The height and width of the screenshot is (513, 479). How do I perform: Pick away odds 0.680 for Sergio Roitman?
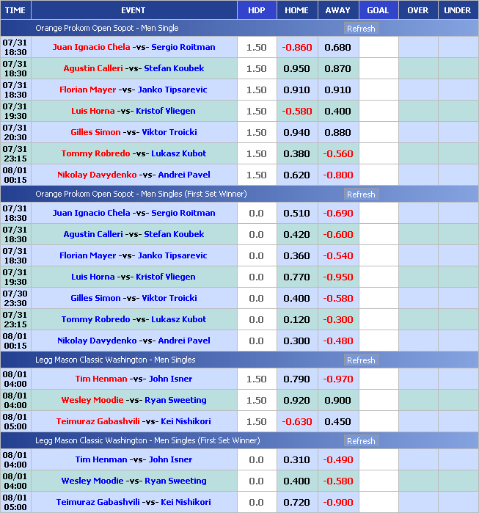tap(337, 47)
